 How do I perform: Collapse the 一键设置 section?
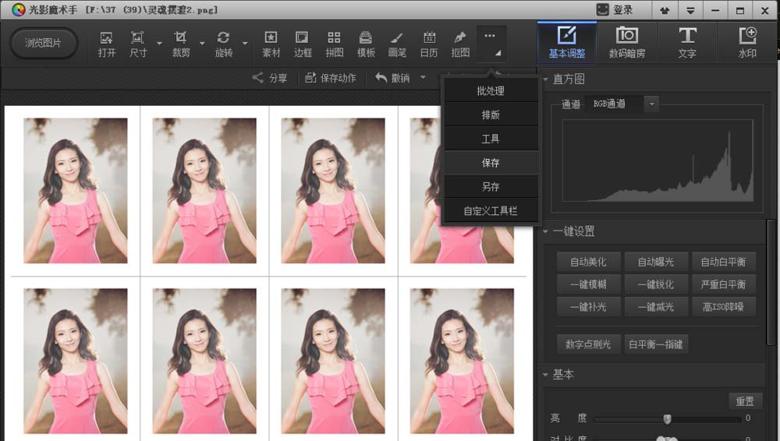[546, 231]
